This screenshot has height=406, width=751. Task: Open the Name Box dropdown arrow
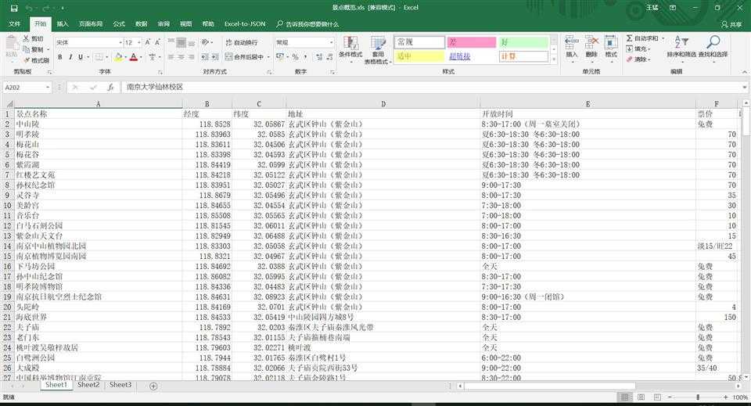[48, 87]
